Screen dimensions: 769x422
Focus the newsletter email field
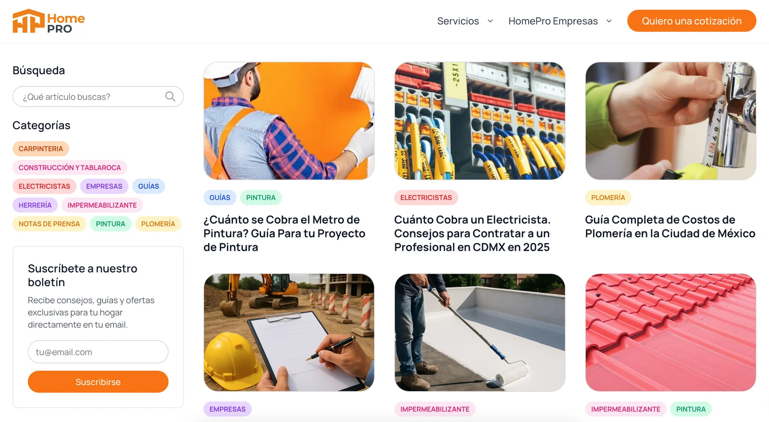98,352
